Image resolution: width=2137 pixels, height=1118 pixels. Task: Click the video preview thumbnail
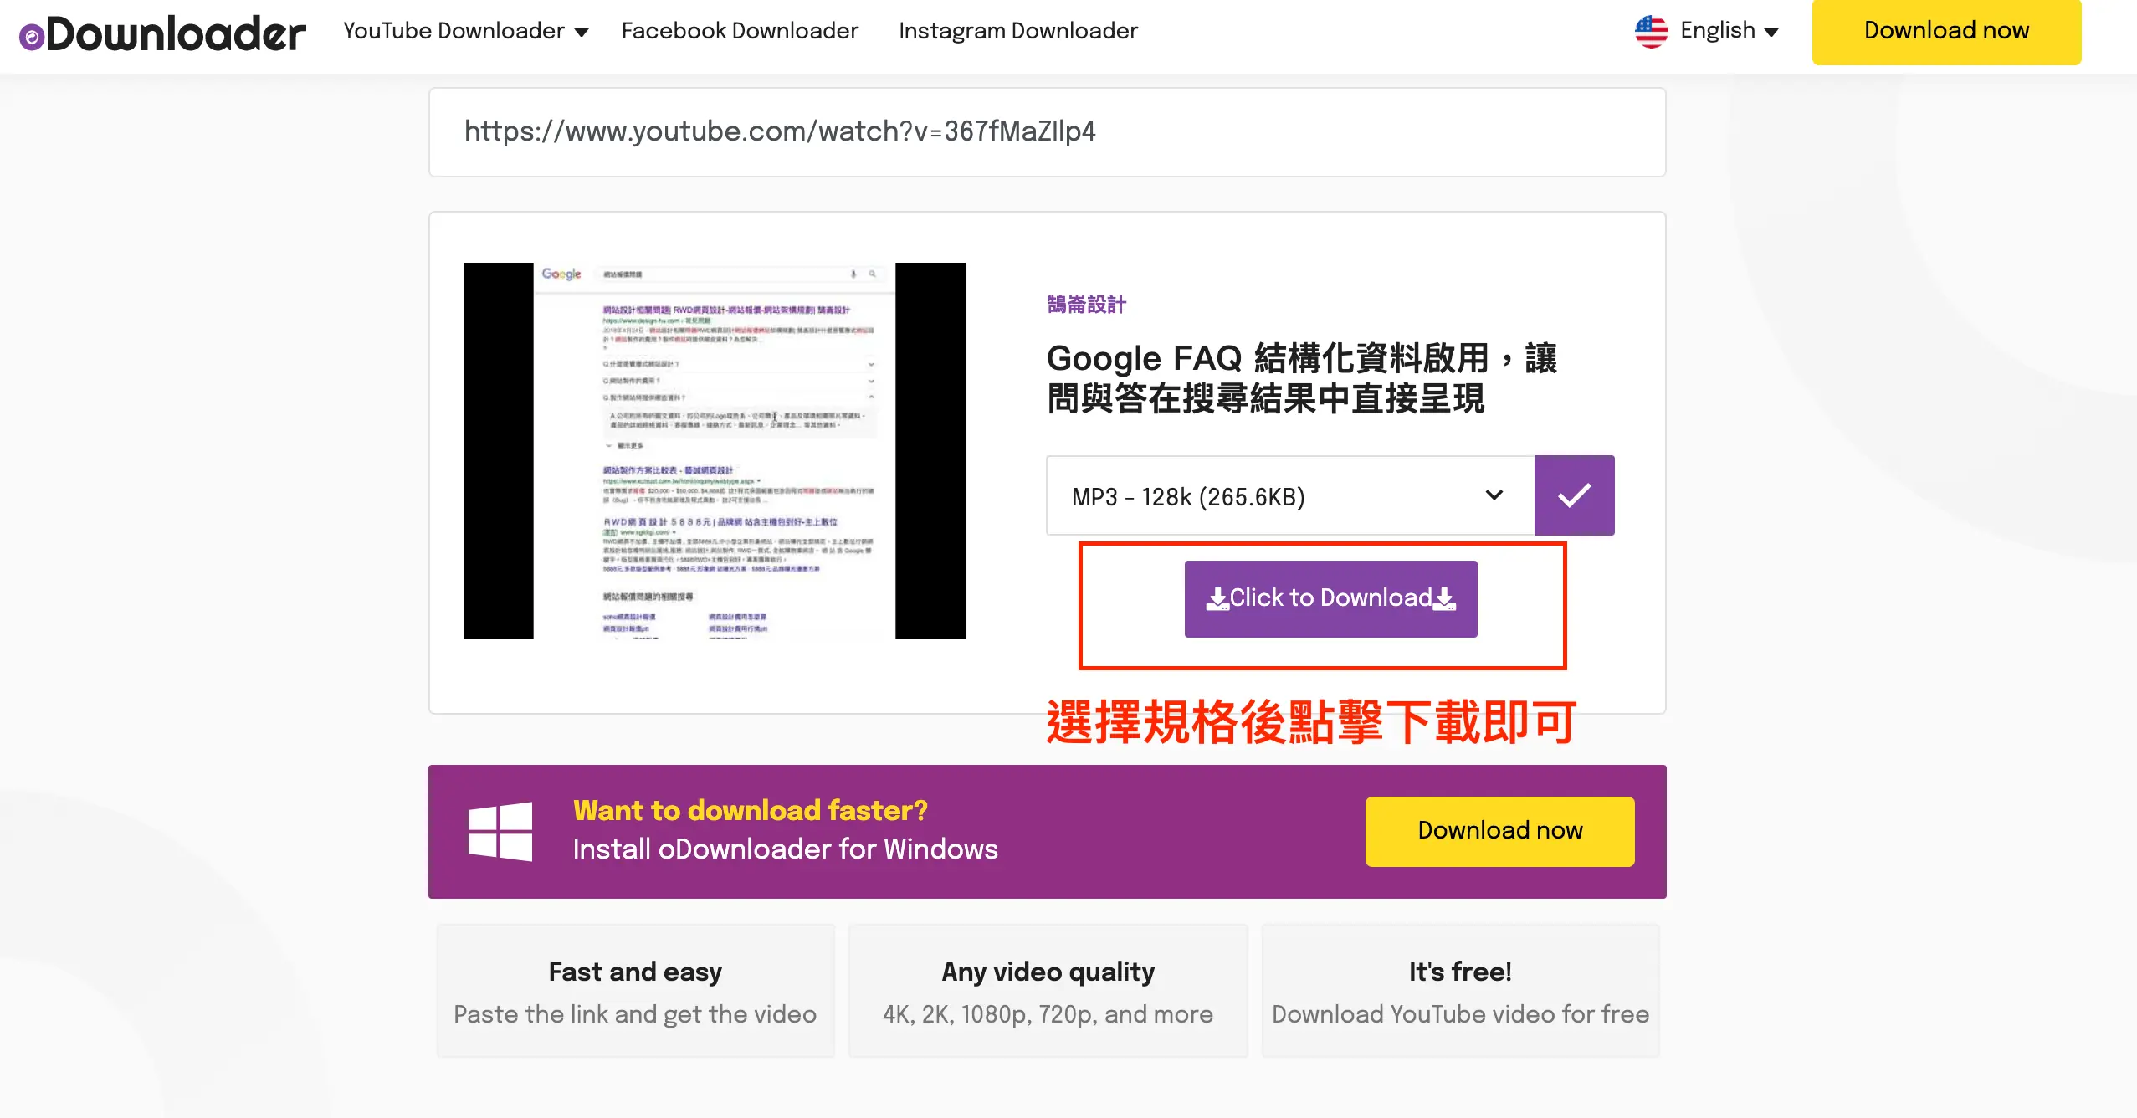click(x=714, y=451)
